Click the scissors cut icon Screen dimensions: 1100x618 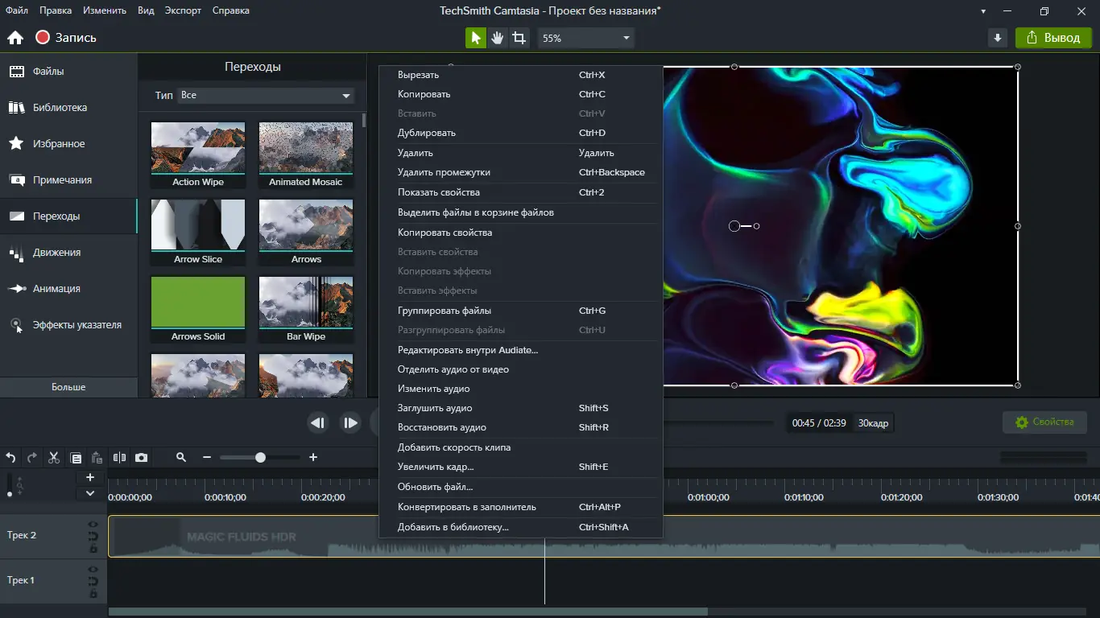pos(53,458)
